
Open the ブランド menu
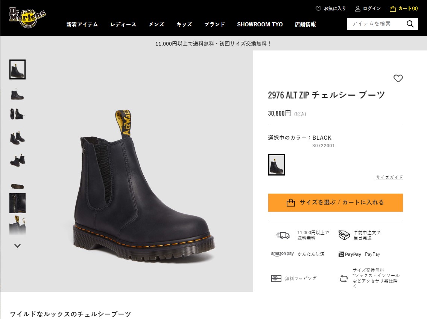[x=214, y=24]
